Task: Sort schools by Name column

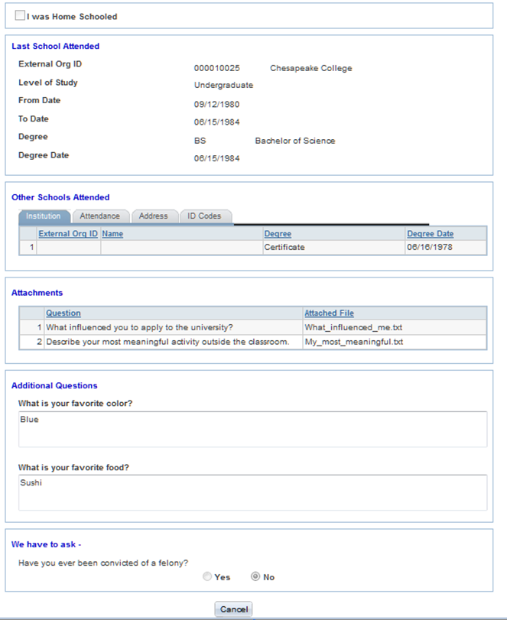Action: 112,234
